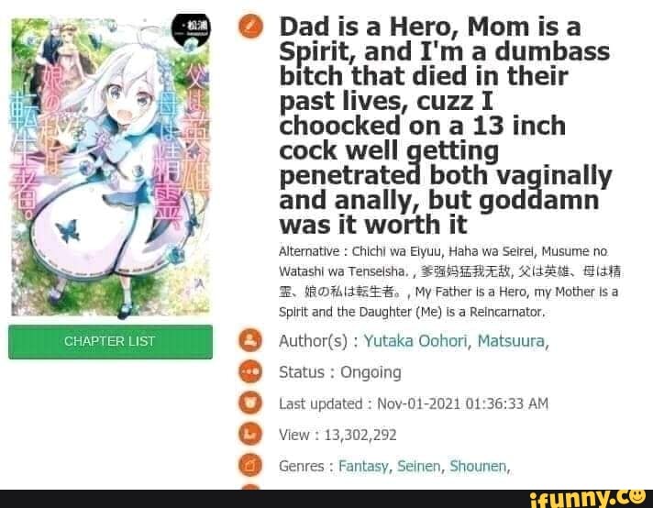Click the orange dots icon beside Status
Image resolution: width=653 pixels, height=508 pixels.
(x=250, y=371)
